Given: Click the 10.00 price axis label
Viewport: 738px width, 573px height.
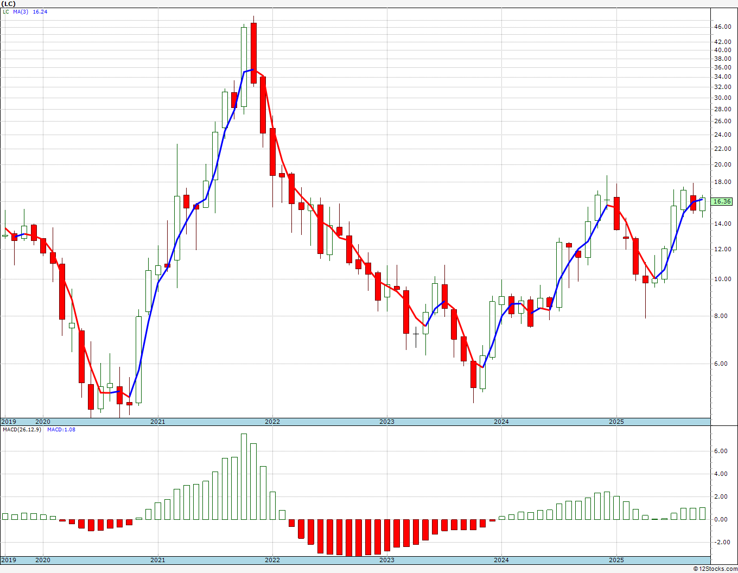Looking at the screenshot, I should (722, 279).
